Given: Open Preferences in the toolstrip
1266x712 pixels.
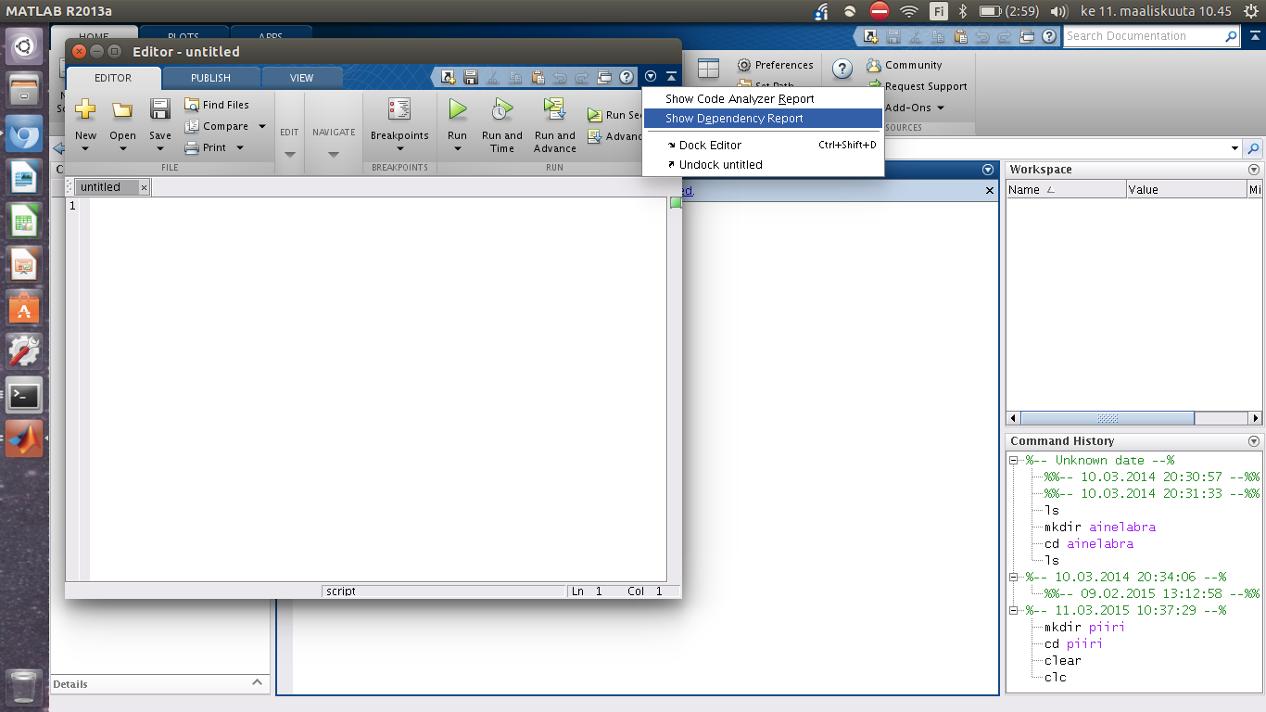Looking at the screenshot, I should tap(775, 65).
